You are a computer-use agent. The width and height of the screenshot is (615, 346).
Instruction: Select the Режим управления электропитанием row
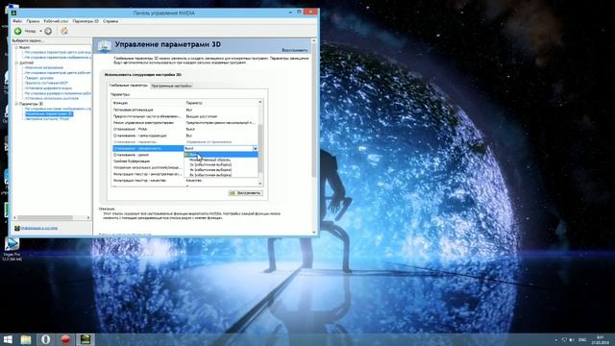[184, 123]
